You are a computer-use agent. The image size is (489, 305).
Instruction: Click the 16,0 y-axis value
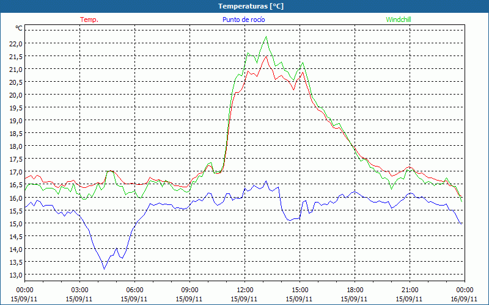(x=16, y=198)
